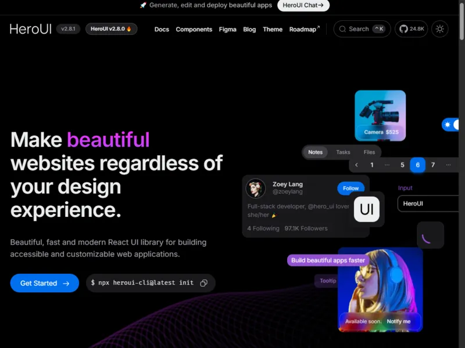
Task: Click the purple loading spinner card
Action: (x=430, y=235)
